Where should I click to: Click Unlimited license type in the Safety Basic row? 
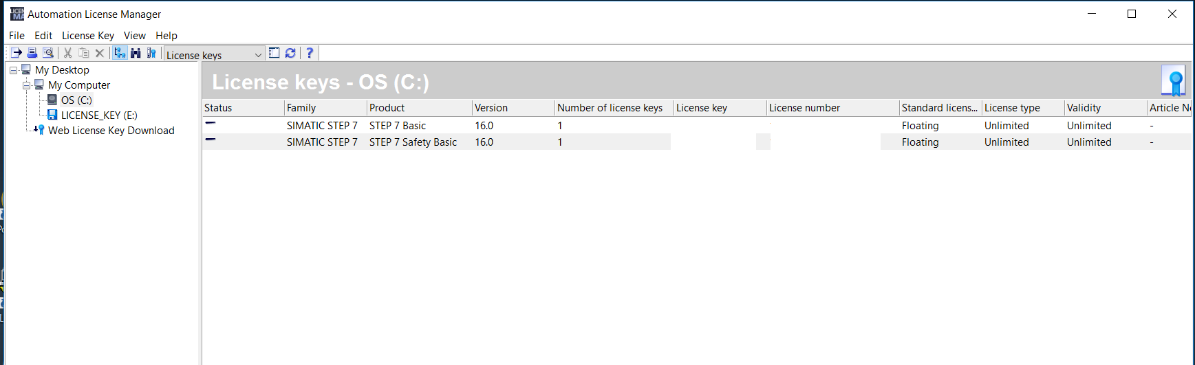(x=1006, y=142)
